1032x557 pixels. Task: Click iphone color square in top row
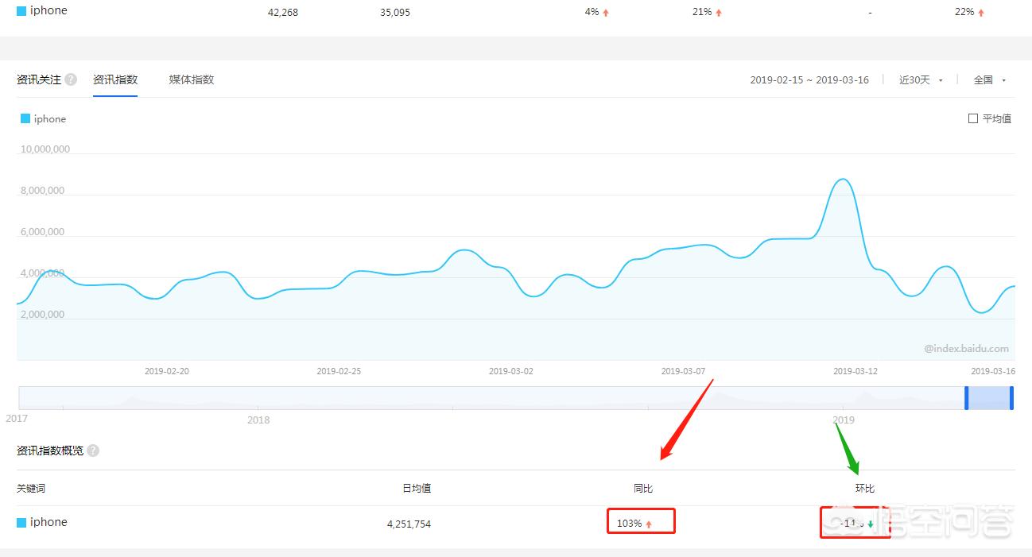[21, 11]
